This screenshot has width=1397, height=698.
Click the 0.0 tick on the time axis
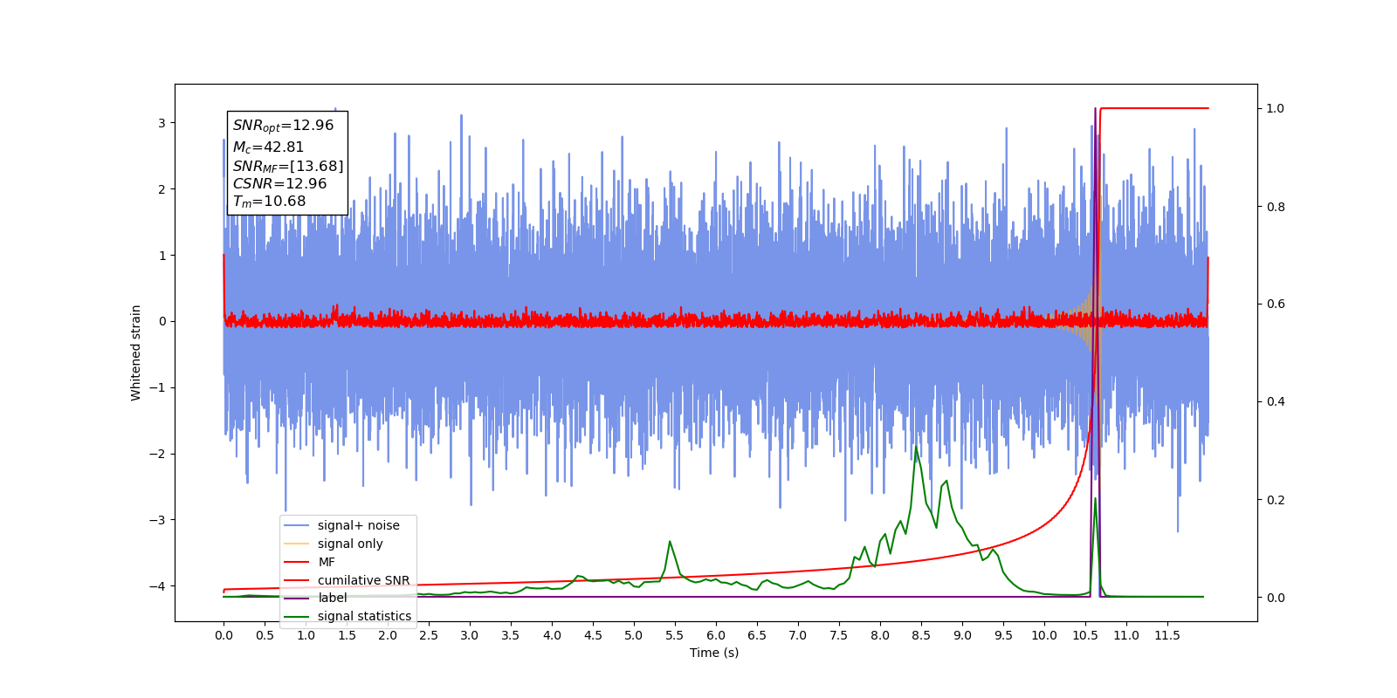tap(224, 635)
